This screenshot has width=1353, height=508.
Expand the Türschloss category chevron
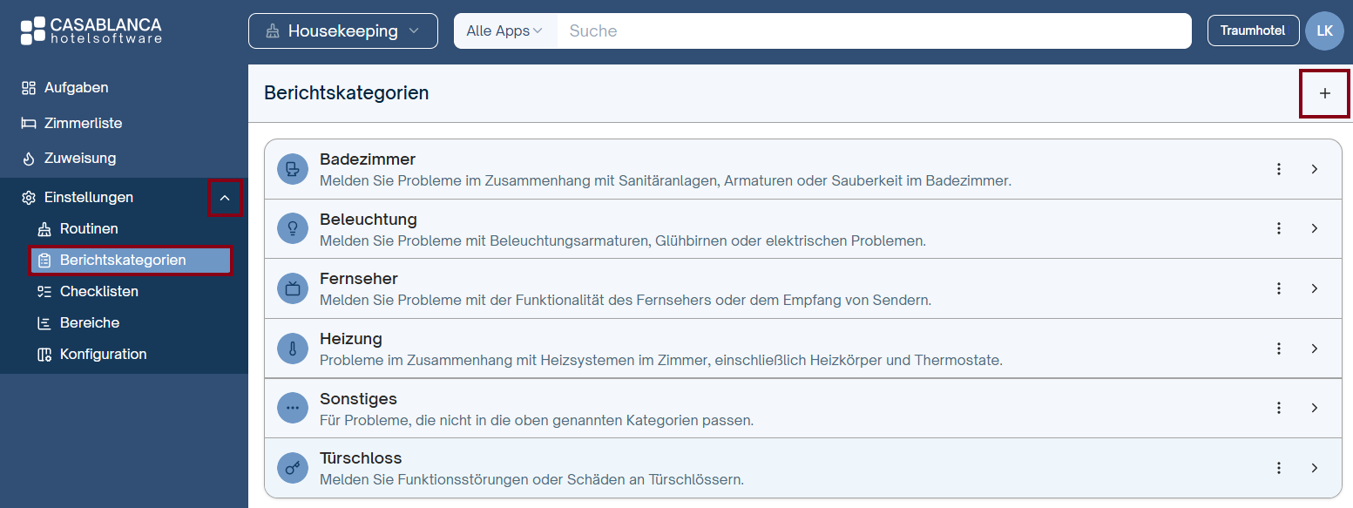tap(1315, 468)
